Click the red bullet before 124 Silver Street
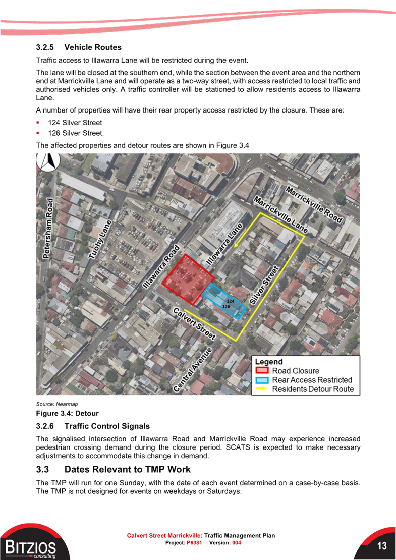The height and width of the screenshot is (560, 396). (x=38, y=123)
